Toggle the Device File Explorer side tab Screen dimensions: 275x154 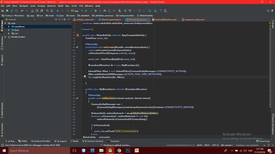tap(273, 124)
